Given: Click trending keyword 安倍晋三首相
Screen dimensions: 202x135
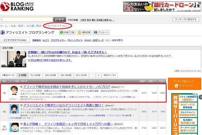Looking at the screenshot, I should (x=102, y=20).
